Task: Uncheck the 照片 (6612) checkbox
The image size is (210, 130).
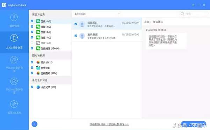Action: pyautogui.click(x=32, y=62)
